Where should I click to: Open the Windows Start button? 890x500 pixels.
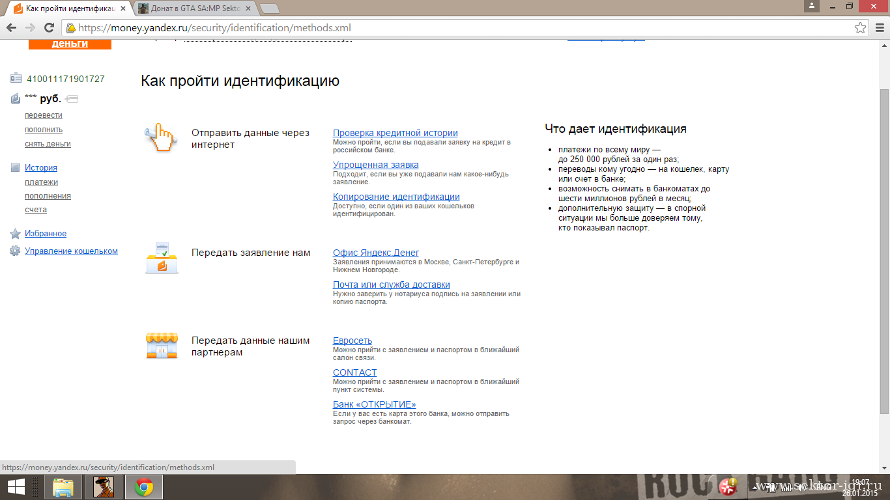tap(16, 487)
